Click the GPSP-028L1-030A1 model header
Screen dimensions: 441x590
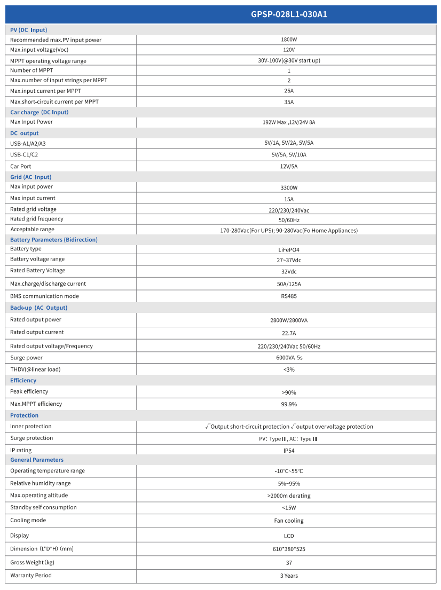pos(289,14)
